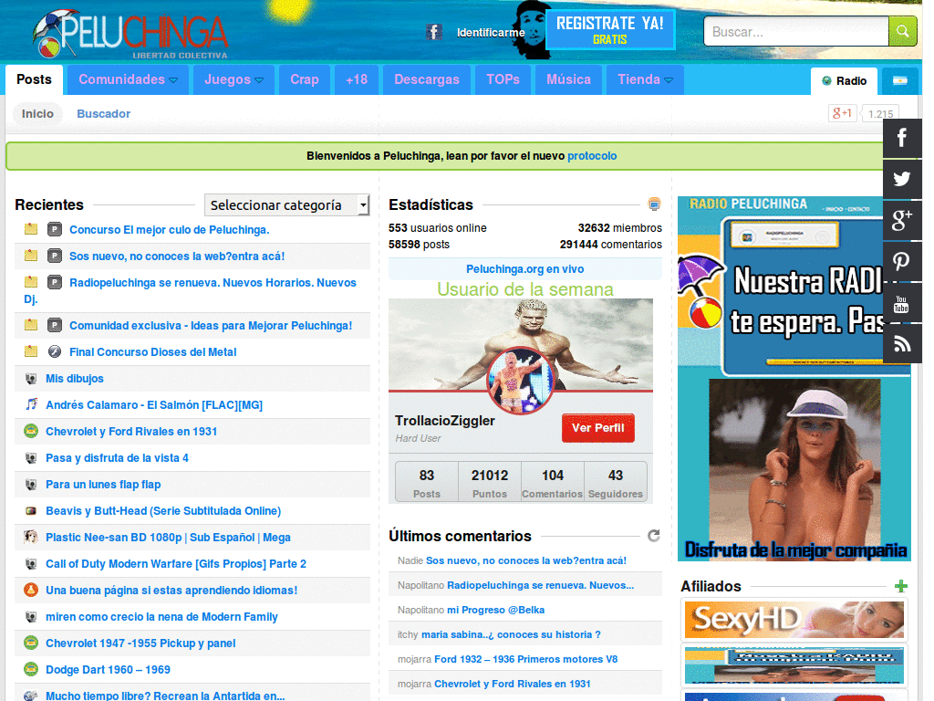934x701 pixels.
Task: Click the anime icon beside Plastic Nee-san
Action: (31, 537)
